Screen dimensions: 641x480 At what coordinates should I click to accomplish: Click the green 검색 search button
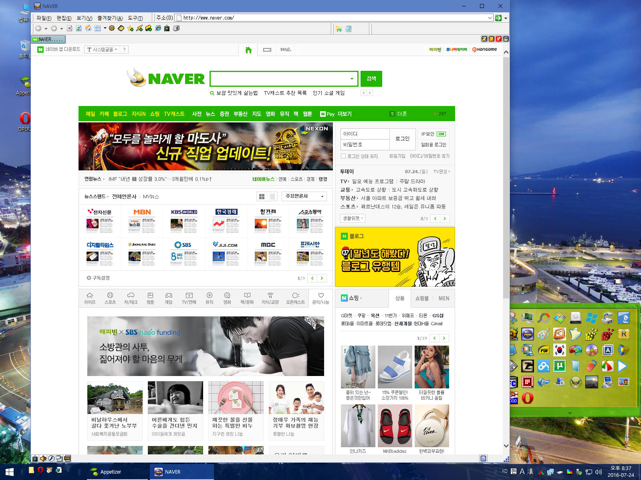(x=371, y=79)
